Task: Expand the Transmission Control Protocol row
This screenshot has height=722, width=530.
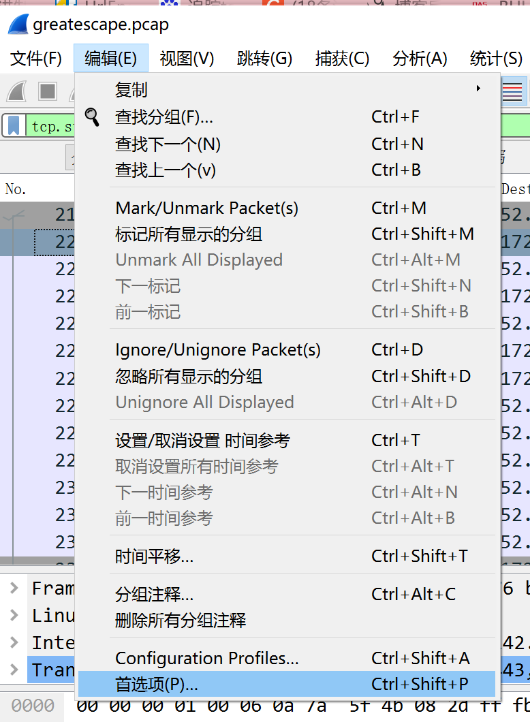Action: 14,670
